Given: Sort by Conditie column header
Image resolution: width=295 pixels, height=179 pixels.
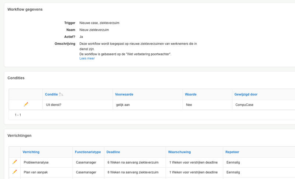Looking at the screenshot, I should point(51,94).
